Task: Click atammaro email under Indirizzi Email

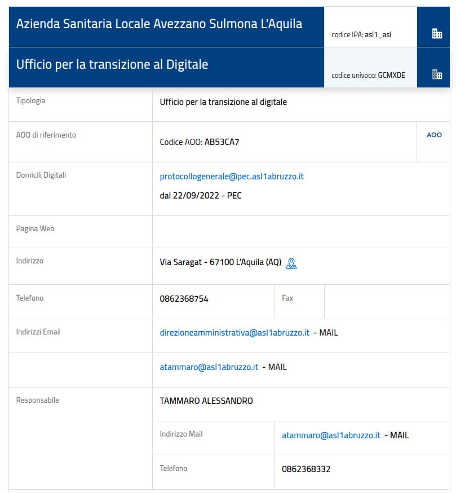Action: pyautogui.click(x=209, y=367)
